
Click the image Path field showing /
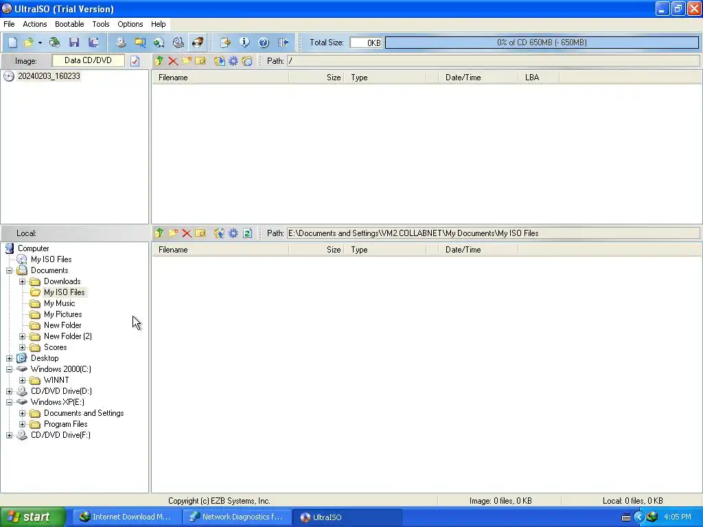tap(493, 61)
